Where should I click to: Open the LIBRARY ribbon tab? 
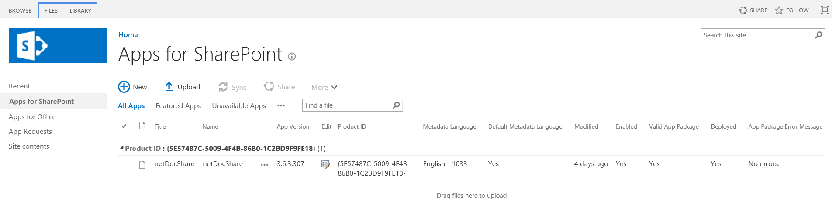[x=80, y=10]
